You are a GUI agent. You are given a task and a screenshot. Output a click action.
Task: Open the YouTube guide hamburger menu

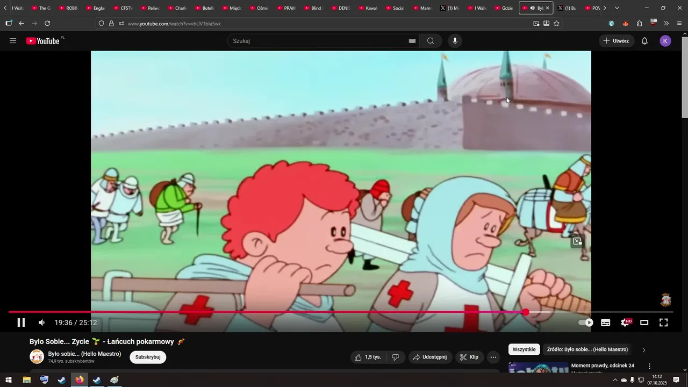13,41
